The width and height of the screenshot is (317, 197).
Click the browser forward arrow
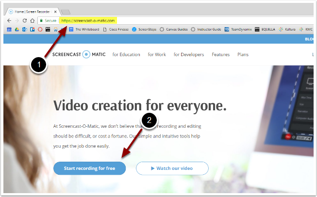click(x=17, y=20)
